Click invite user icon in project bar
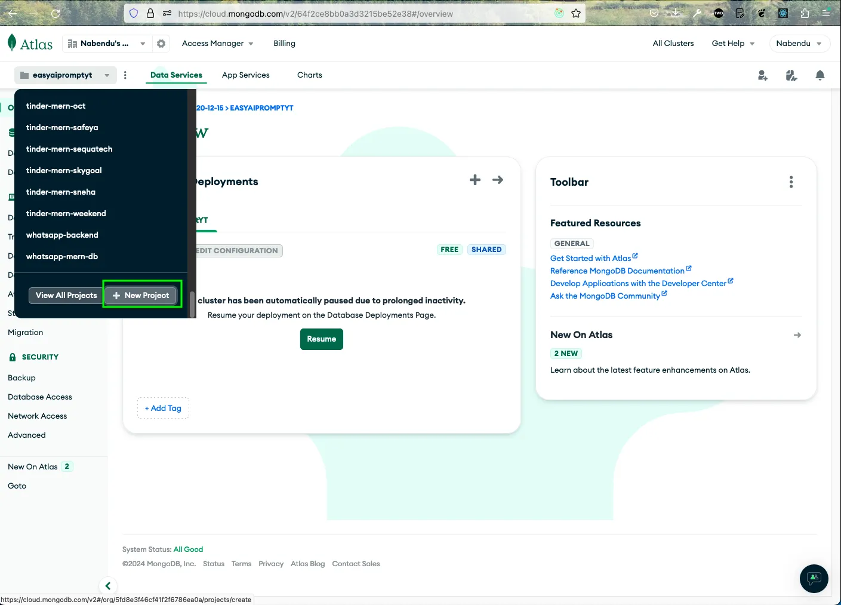 coord(763,75)
